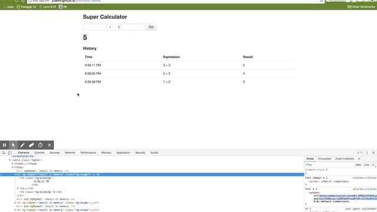Screen dimensions: 377x212
Task: Select the Styles pane tab
Action: 310,158
